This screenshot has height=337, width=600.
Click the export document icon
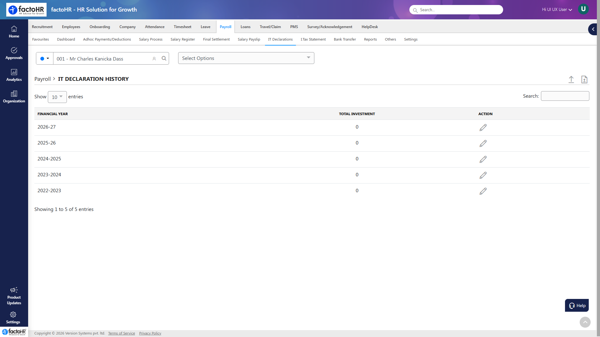point(584,79)
